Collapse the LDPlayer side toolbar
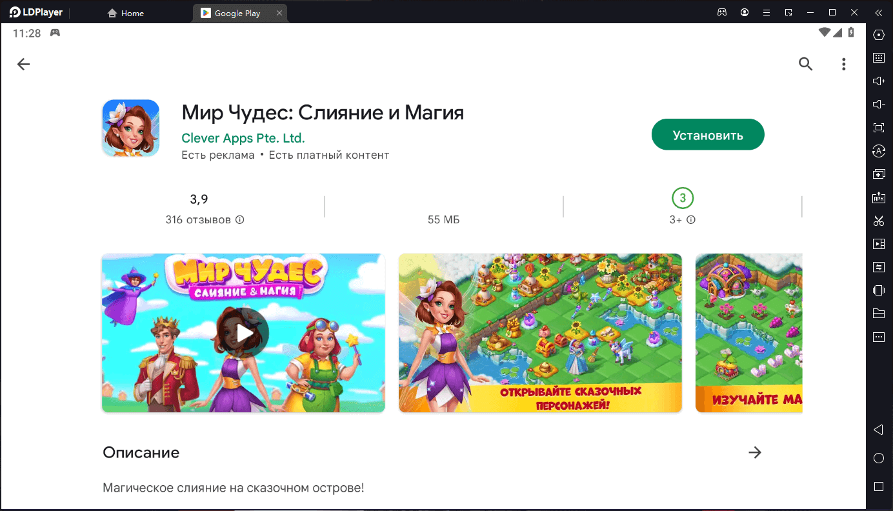Screen dimensions: 893x511 point(878,13)
